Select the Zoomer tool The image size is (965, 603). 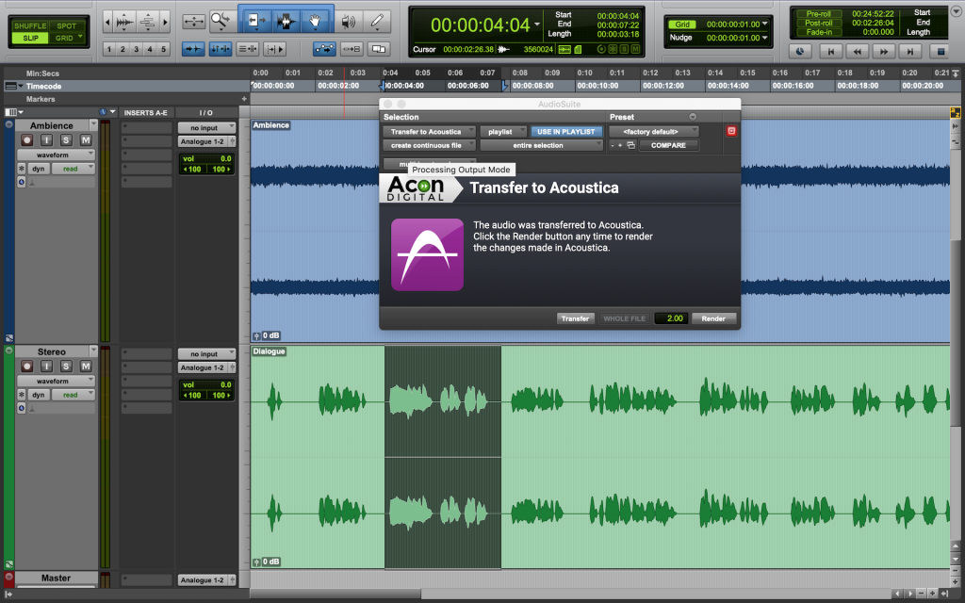coord(222,20)
